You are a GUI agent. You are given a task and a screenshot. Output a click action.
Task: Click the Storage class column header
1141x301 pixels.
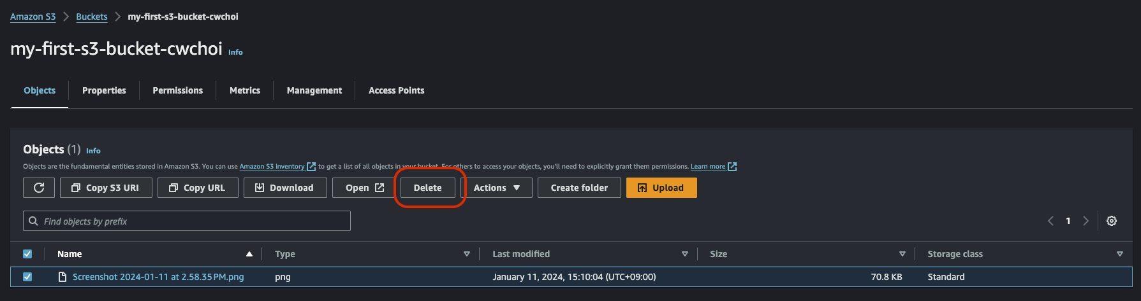coord(955,254)
